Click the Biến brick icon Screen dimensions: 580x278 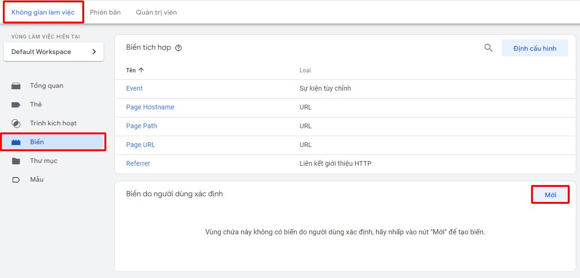click(x=16, y=142)
